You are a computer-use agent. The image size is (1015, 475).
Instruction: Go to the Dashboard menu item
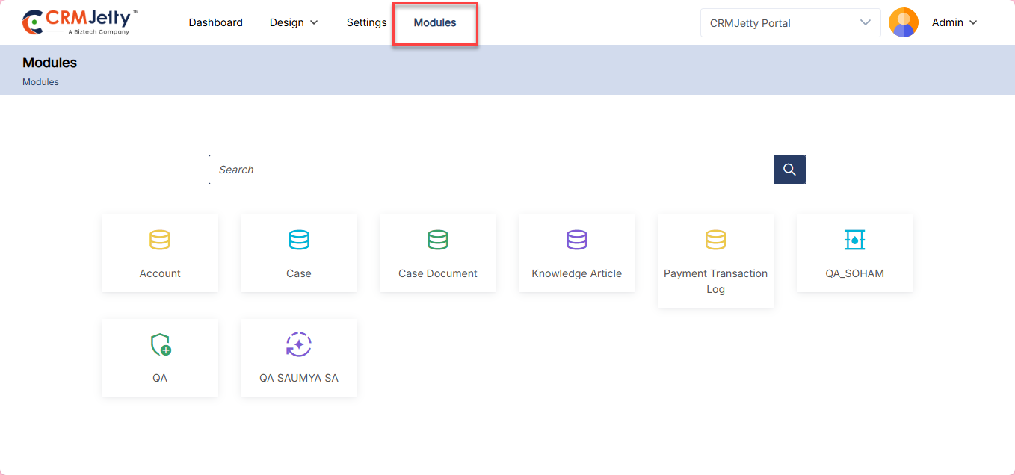pyautogui.click(x=215, y=22)
